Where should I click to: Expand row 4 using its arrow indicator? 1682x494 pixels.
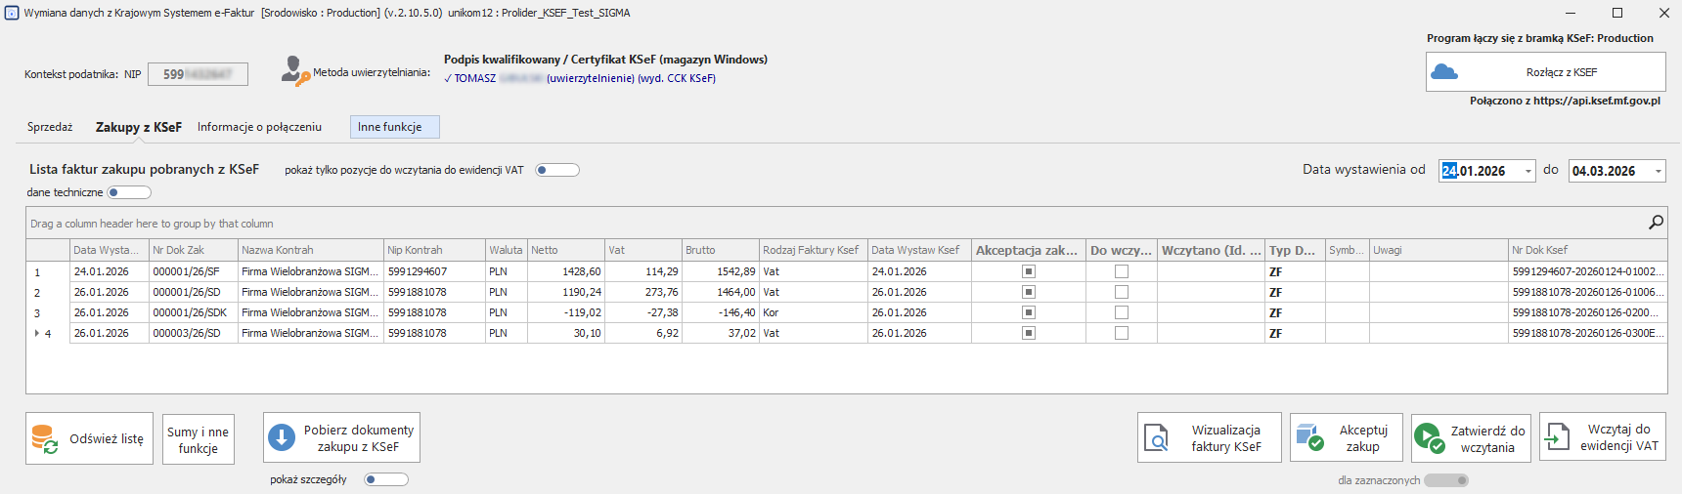(x=37, y=333)
